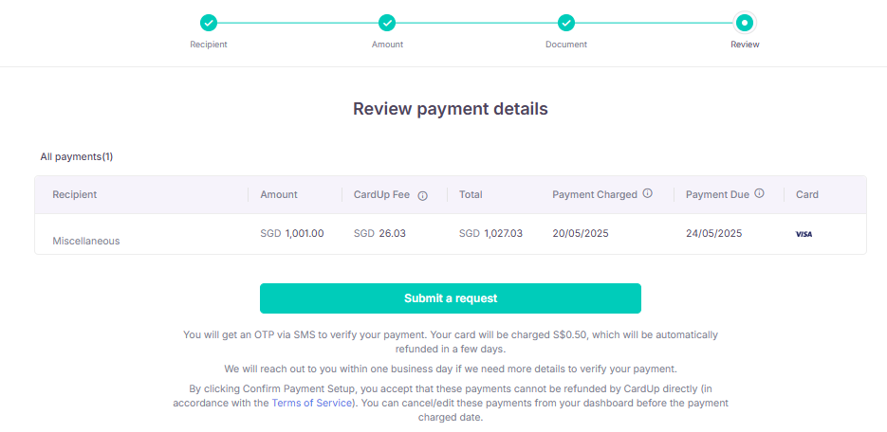Click the Miscellaneous payment category text

(86, 241)
